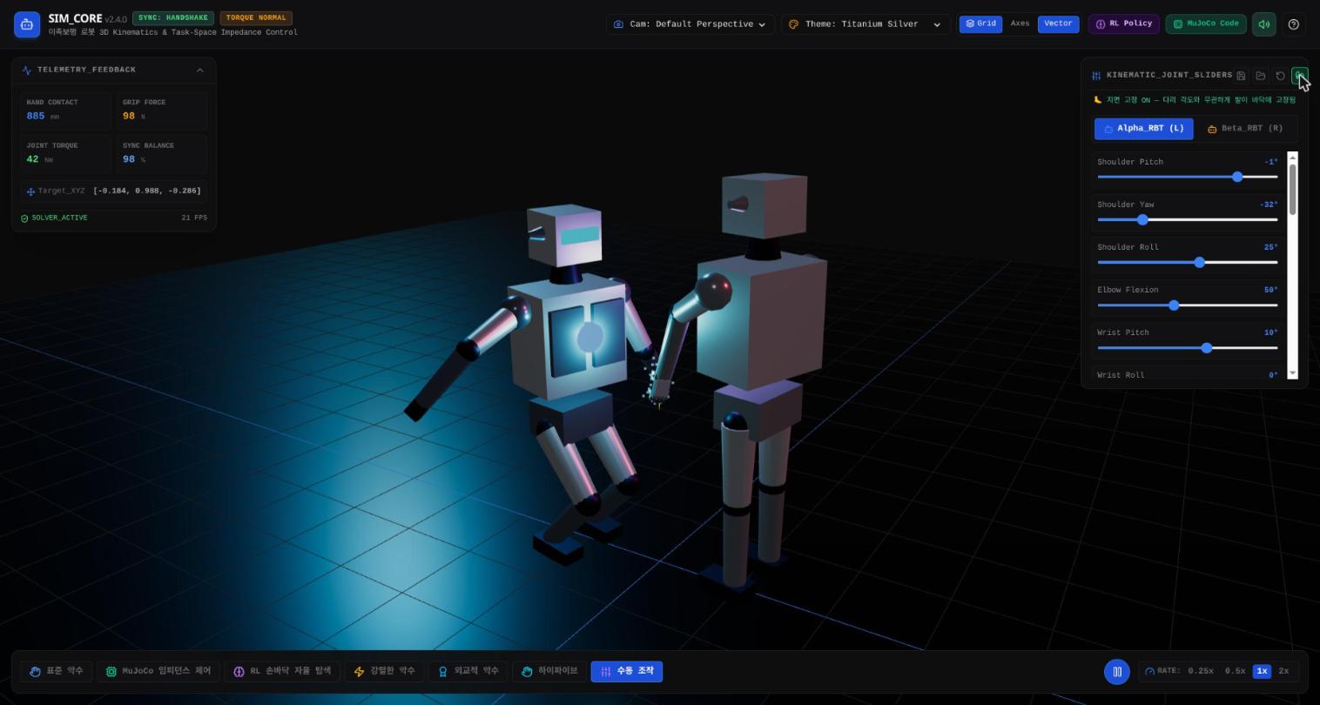Click the green icon button under the cursor
This screenshot has height=705, width=1320.
click(1299, 76)
